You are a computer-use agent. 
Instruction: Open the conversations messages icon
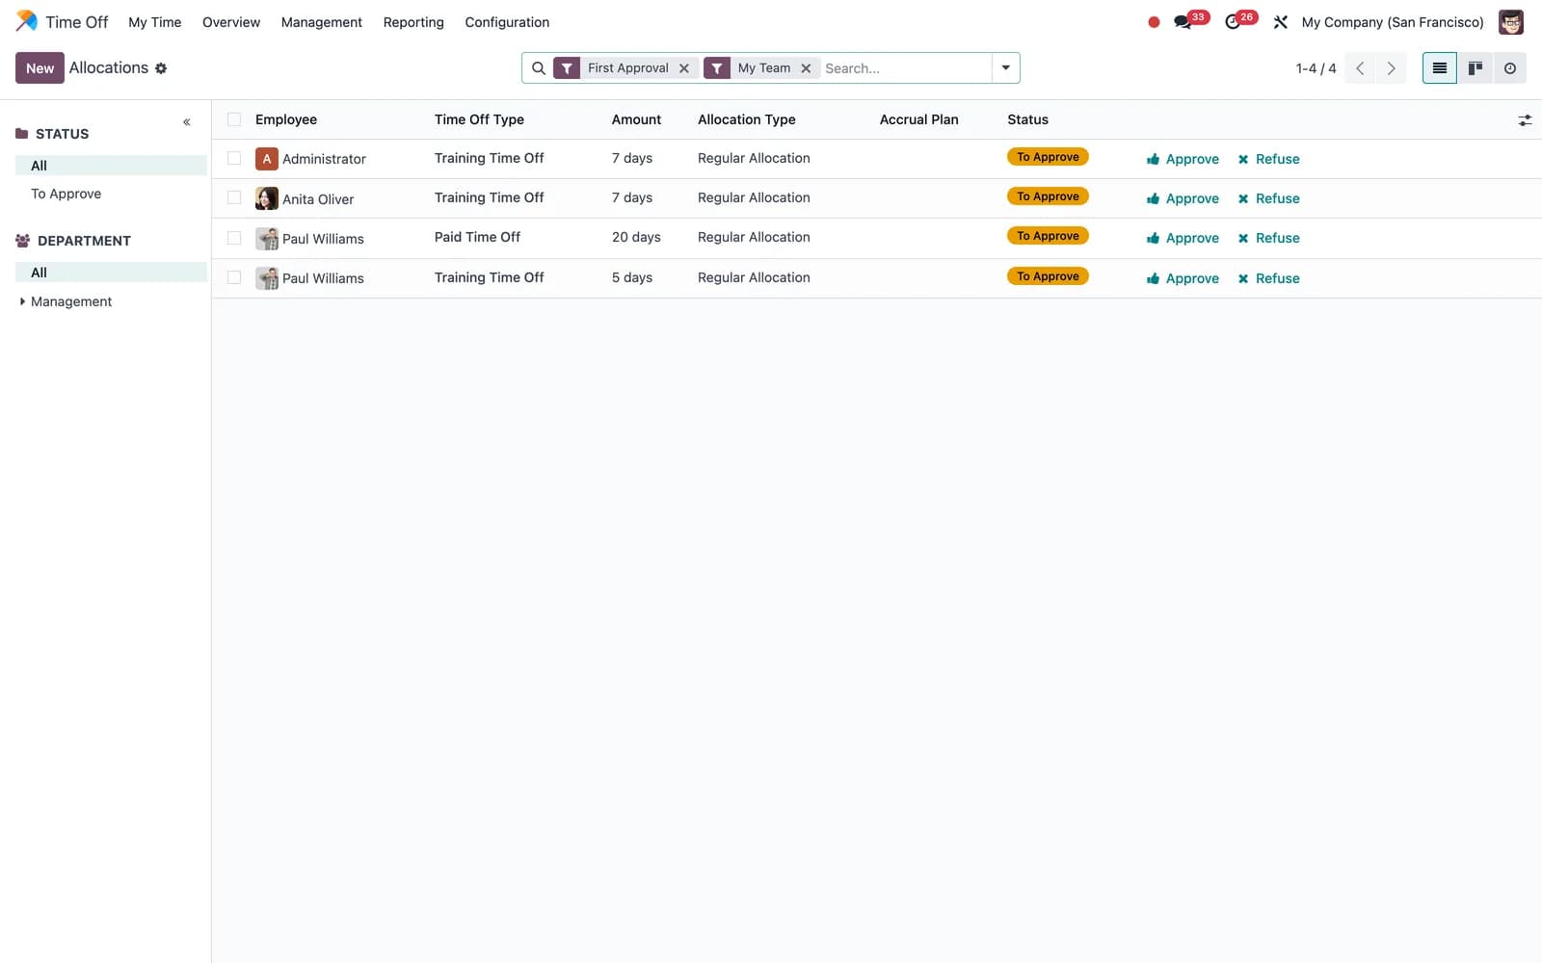(x=1183, y=21)
